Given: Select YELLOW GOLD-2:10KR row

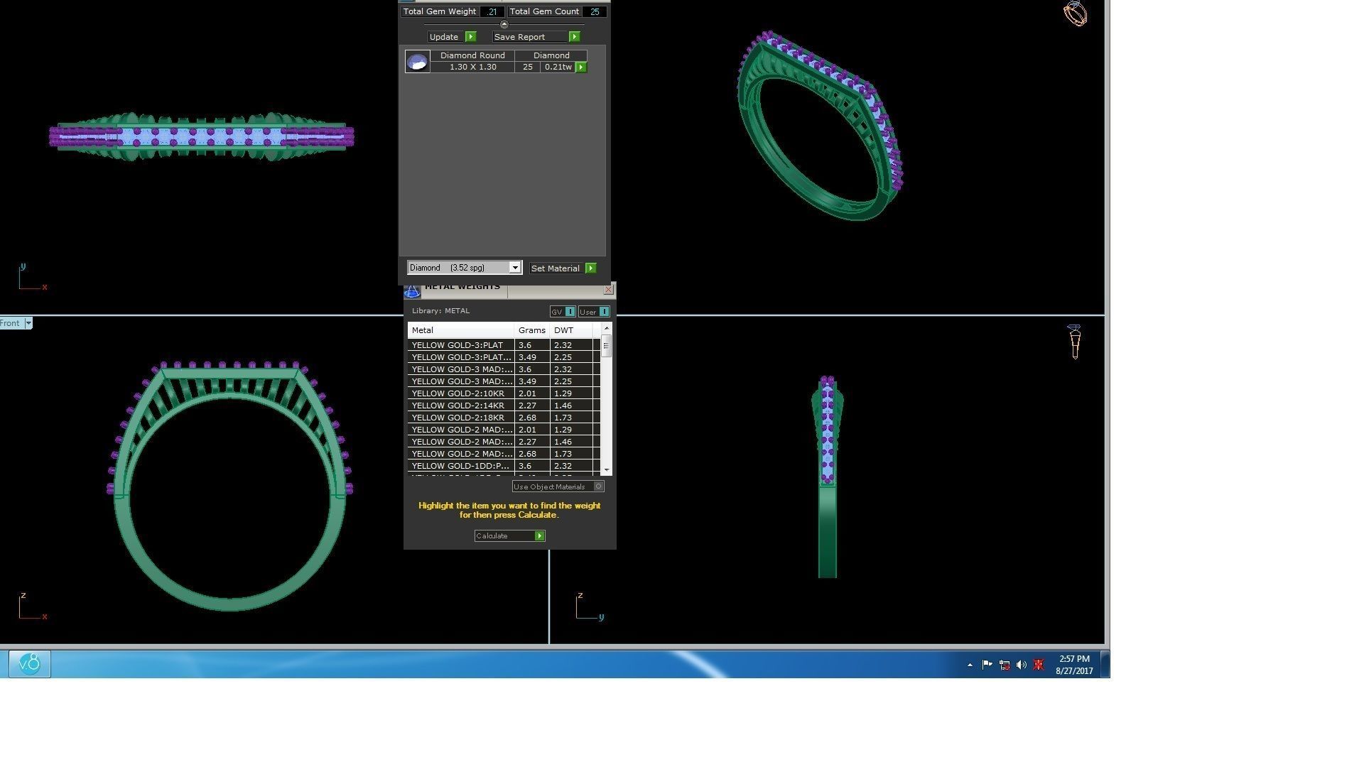Looking at the screenshot, I should coord(504,393).
